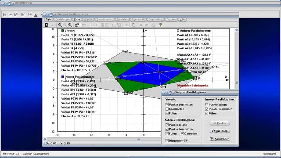Viewport: 281px width, 158px height.
Task: Click the rightmost graph icon in MATHPROF main toolbar
Action: point(36,15)
